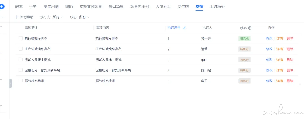Click 修改 for 生产环境滚动发布 row
This screenshot has width=304, height=119.
pyautogui.click(x=269, y=49)
